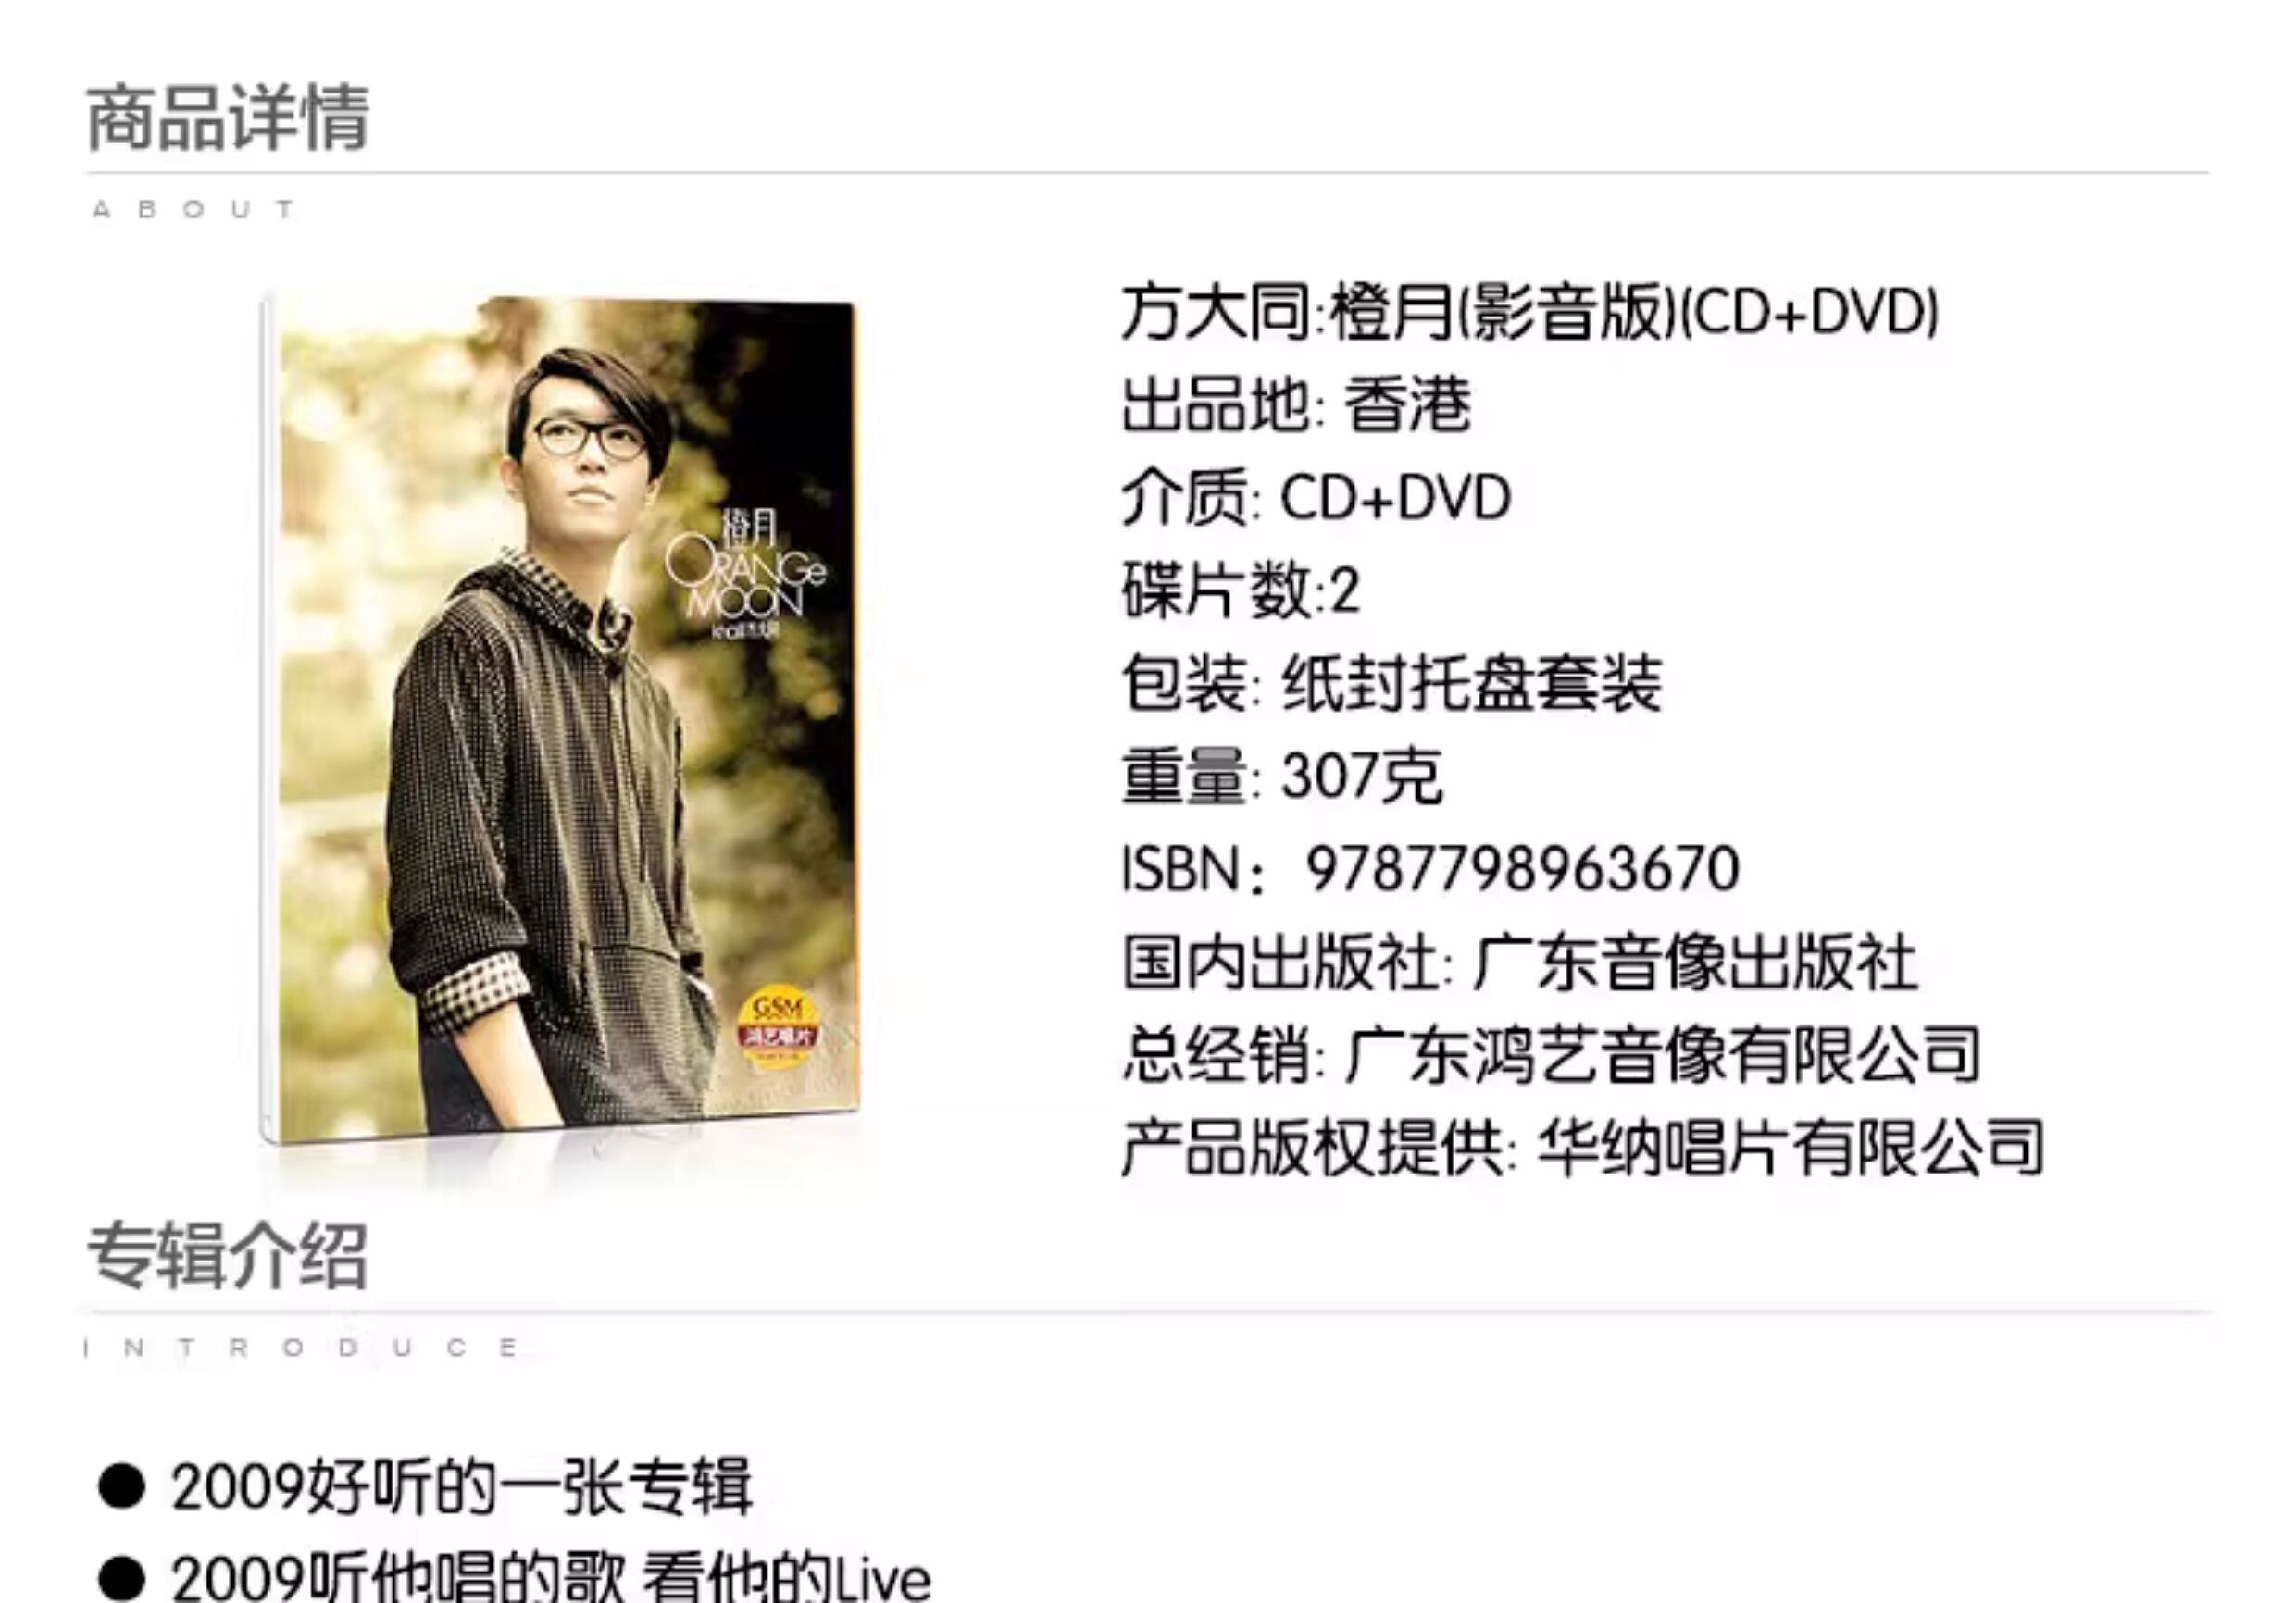Click the bullet before 2009好听的一张专辑
2296x1603 pixels.
click(x=122, y=1487)
